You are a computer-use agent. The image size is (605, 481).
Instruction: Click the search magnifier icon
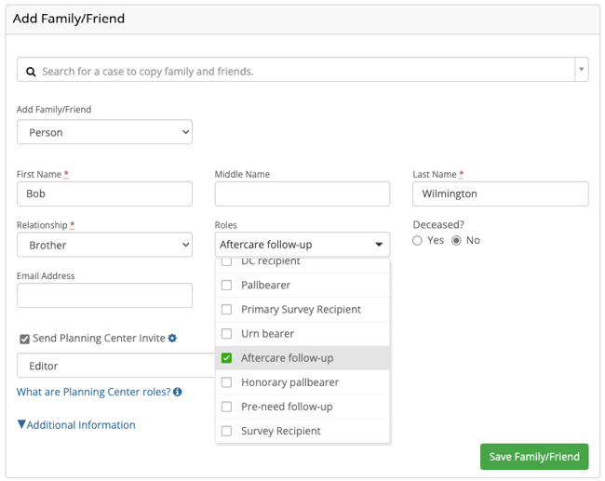point(31,72)
